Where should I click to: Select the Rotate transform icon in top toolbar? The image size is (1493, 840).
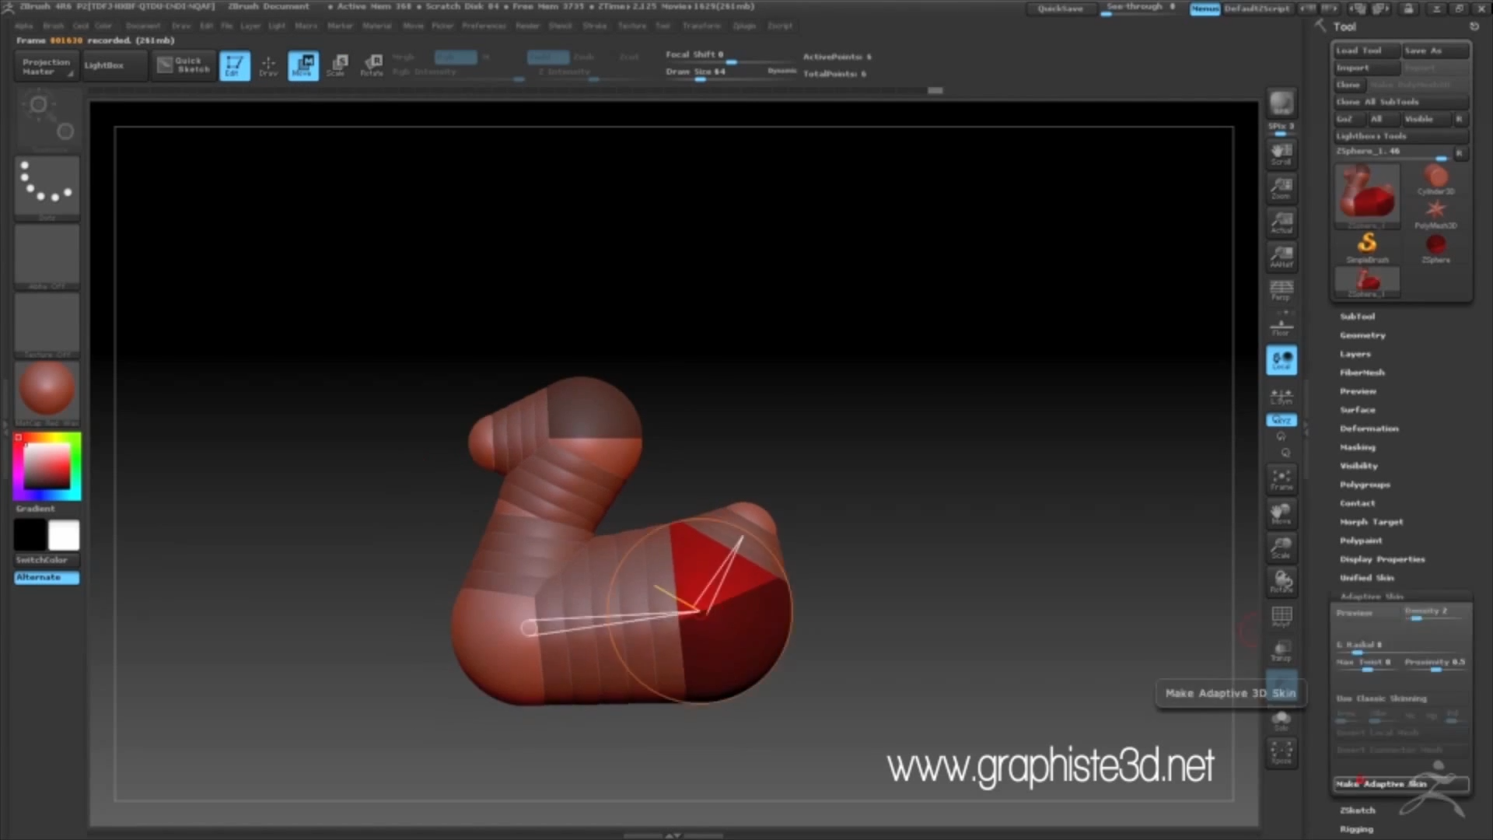(x=372, y=65)
